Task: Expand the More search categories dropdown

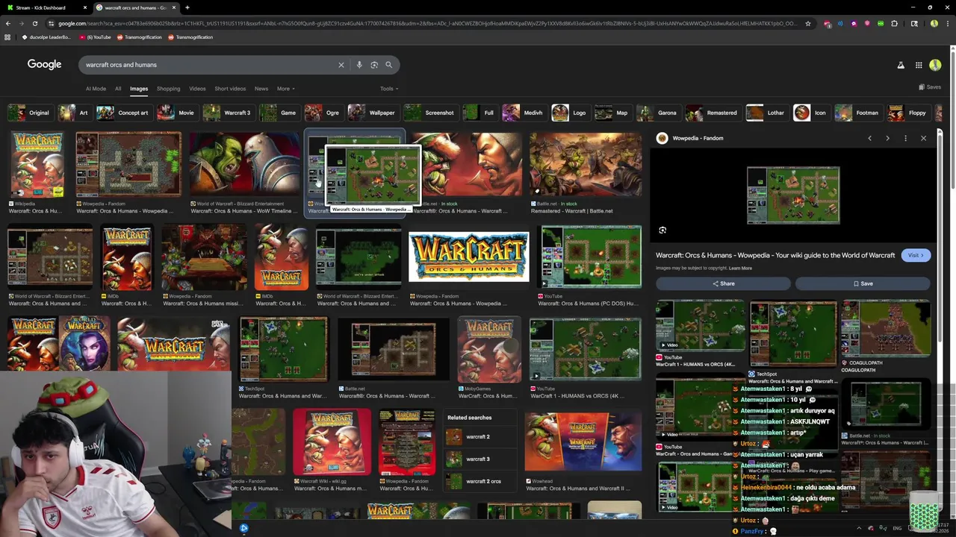Action: pos(286,89)
